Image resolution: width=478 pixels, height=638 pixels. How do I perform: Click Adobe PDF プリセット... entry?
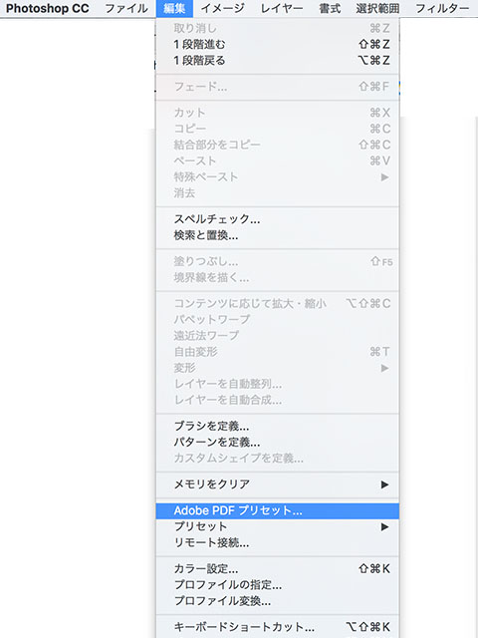[278, 510]
